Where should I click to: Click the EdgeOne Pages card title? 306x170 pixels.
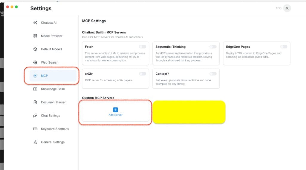[x=238, y=47]
